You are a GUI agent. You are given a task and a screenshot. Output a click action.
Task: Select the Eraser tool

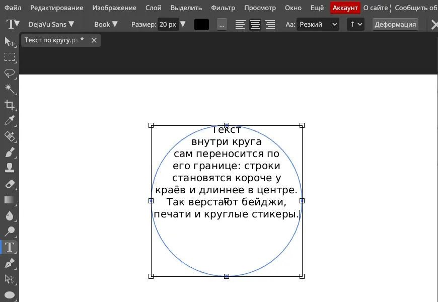(10, 184)
